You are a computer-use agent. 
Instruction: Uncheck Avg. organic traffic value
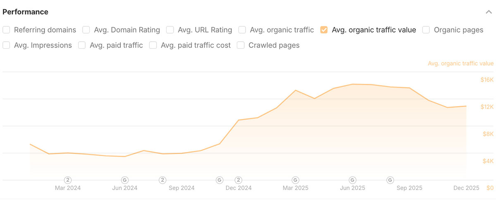324,30
